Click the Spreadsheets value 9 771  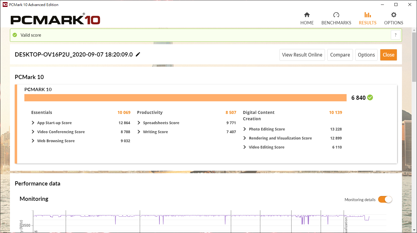click(x=231, y=123)
